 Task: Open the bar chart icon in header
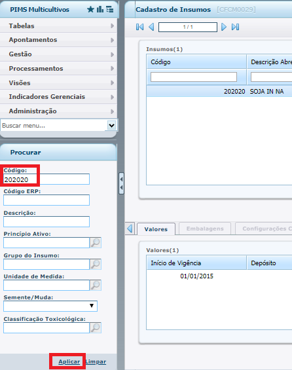coord(100,9)
